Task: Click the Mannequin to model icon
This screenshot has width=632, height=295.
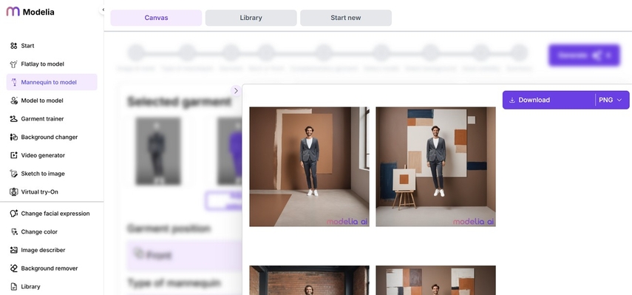Action: click(14, 82)
